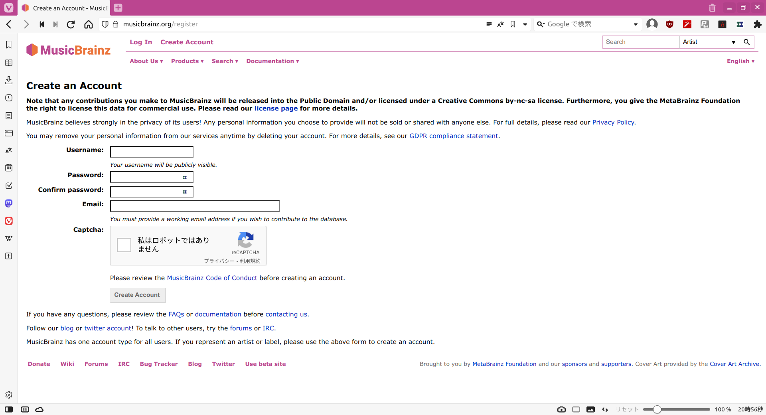Screen dimensions: 766x415
Task: Open the closed tabs trash icon
Action: (x=712, y=8)
